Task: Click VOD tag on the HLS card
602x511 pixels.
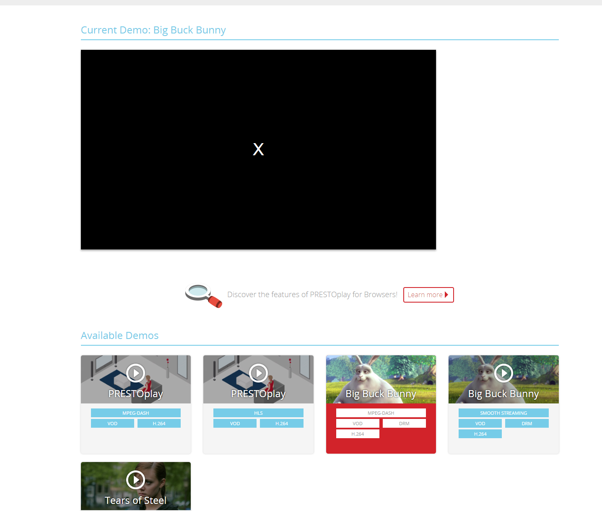Action: tap(235, 424)
